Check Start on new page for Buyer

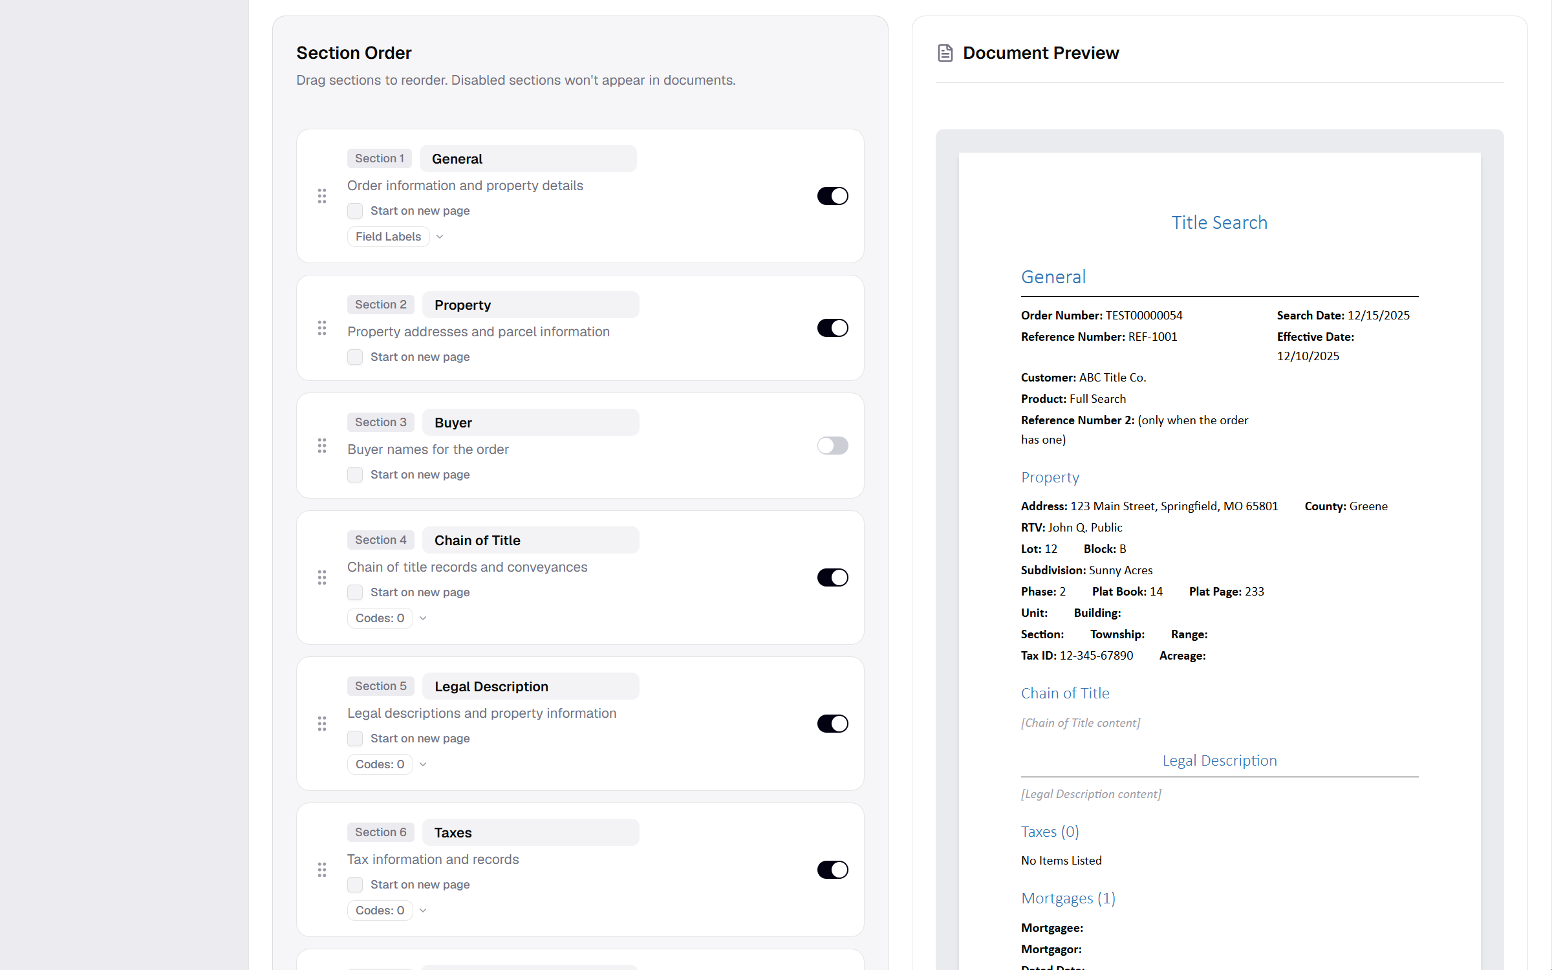[x=355, y=475]
